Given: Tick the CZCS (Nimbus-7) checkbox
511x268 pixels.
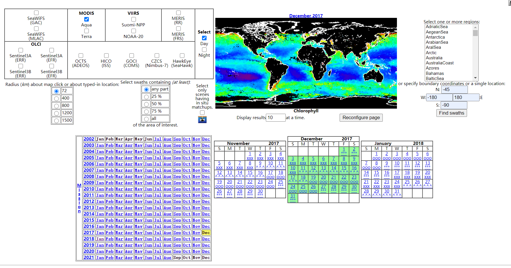Looking at the screenshot, I should pos(157,56).
